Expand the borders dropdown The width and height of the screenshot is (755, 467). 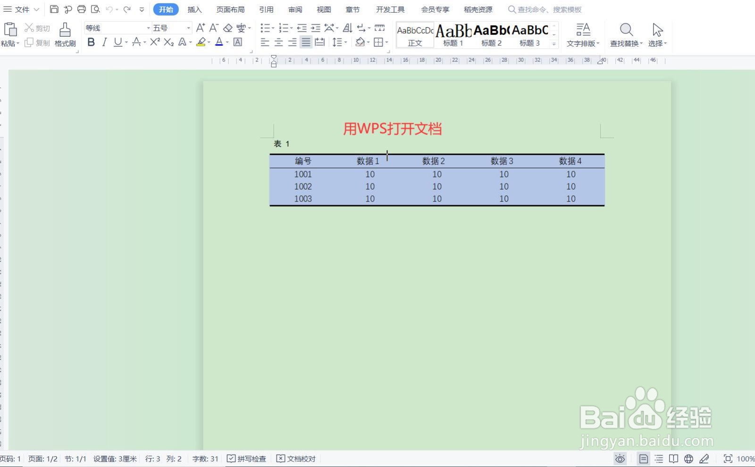pyautogui.click(x=387, y=42)
